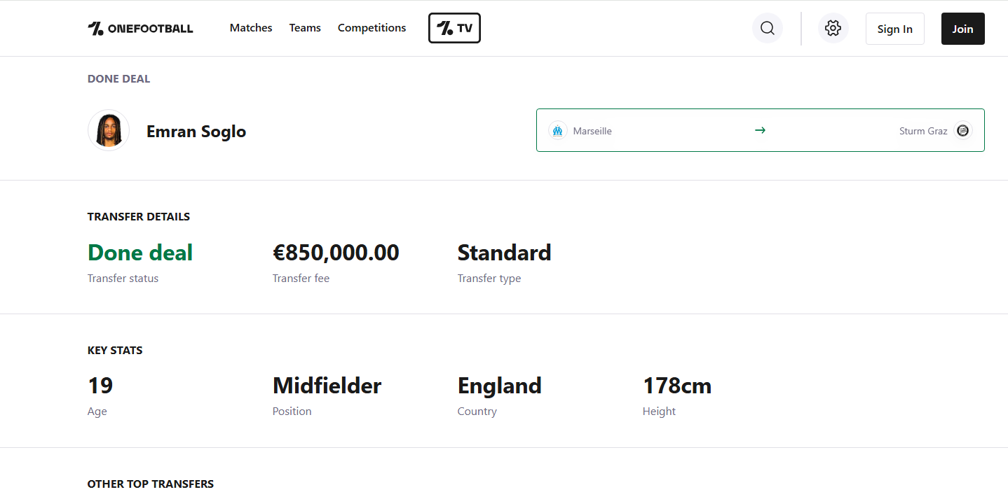Open the search magnifier icon
Viewport: 1008px width, 492px height.
(x=768, y=28)
